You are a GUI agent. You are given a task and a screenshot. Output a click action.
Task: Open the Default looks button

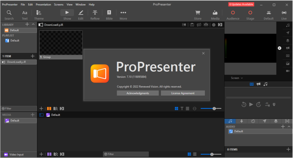coord(269,15)
